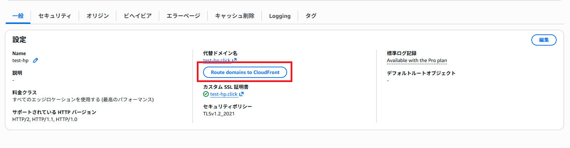Open the Logging tab

(x=280, y=16)
